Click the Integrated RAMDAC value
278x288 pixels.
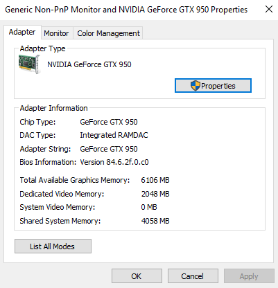114,135
